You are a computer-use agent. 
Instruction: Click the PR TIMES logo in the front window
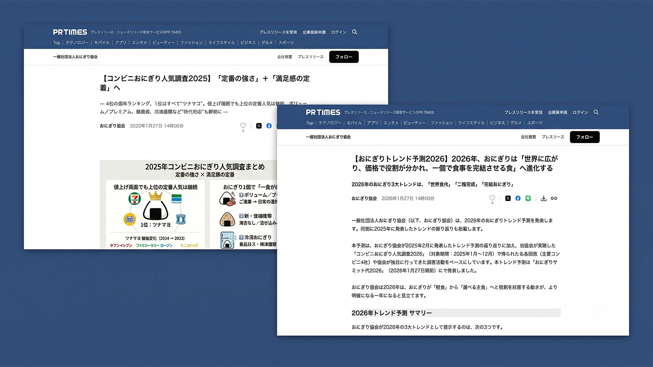tap(323, 112)
